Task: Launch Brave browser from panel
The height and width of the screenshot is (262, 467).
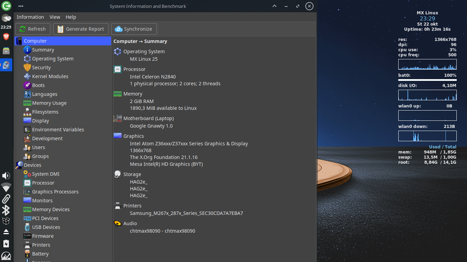Action: [x=6, y=37]
